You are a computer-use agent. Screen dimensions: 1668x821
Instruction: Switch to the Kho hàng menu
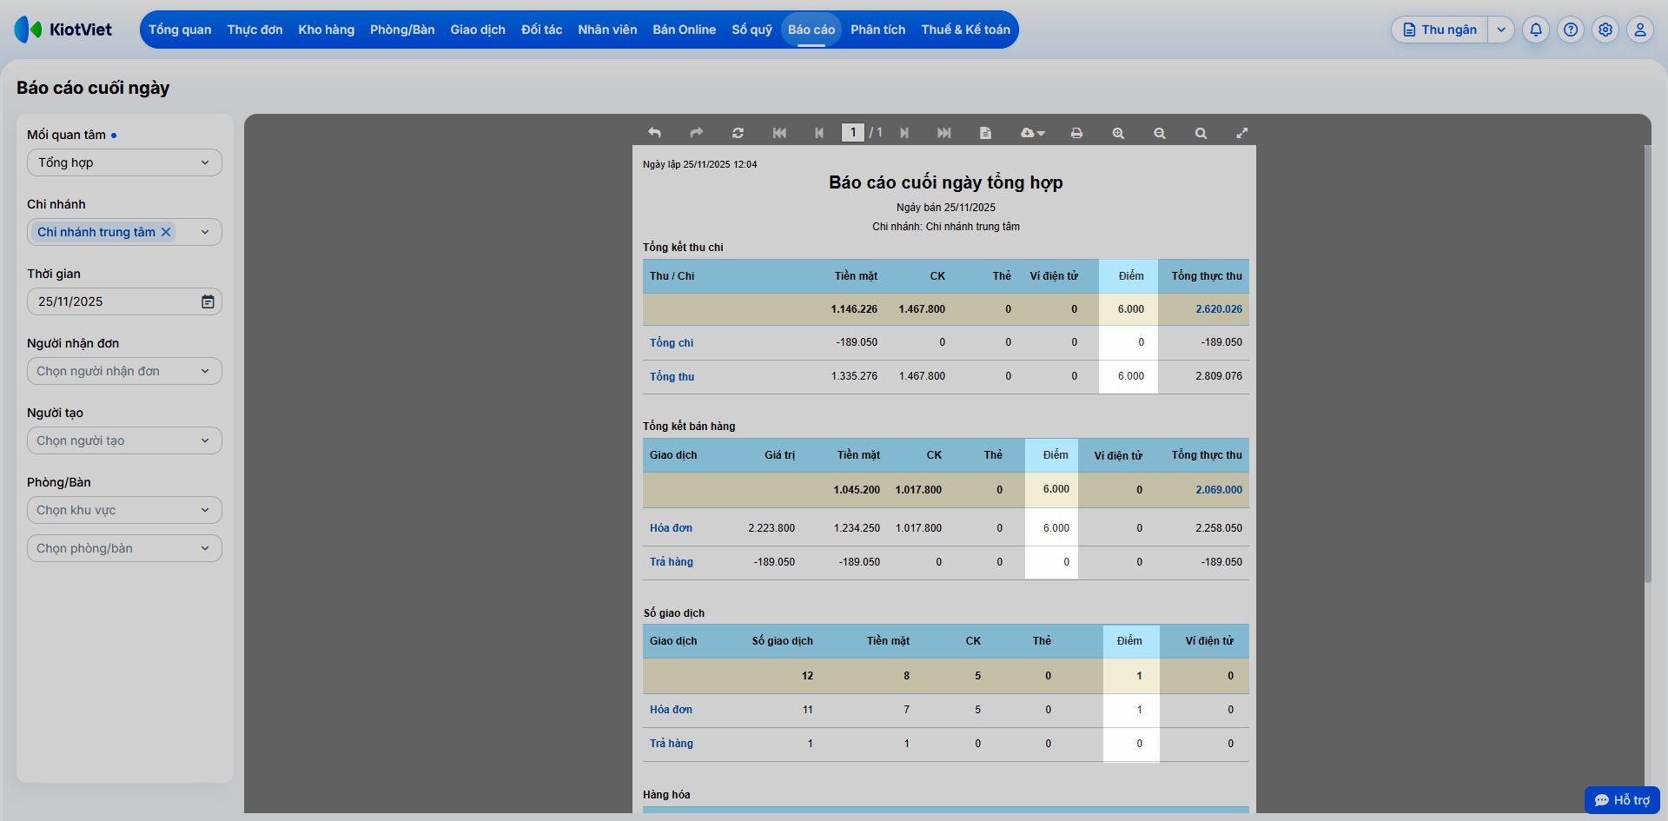click(x=327, y=30)
